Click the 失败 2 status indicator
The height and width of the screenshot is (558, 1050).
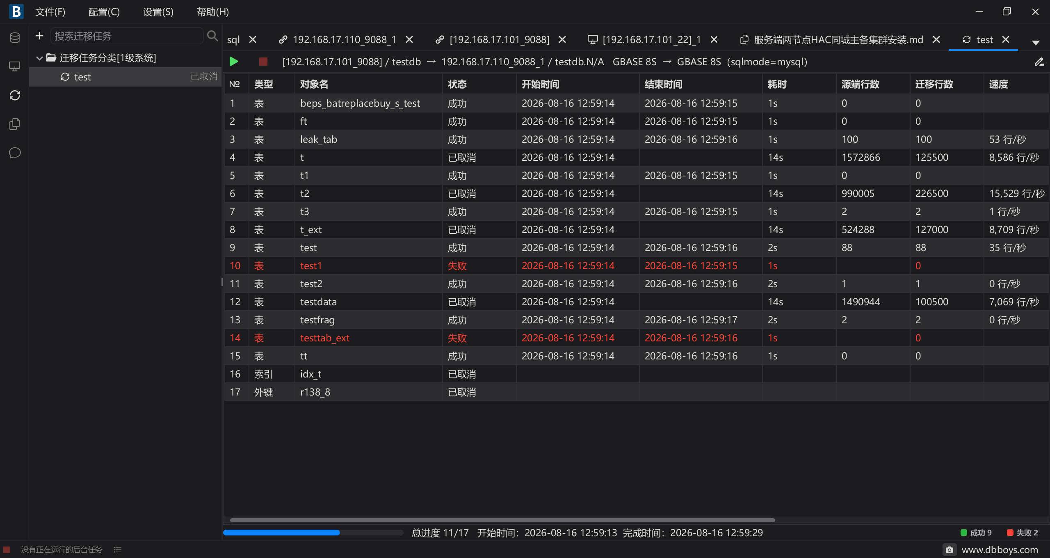click(x=1023, y=533)
